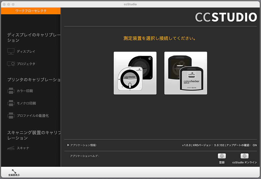Select the プロジェクタ projector icon
The height and width of the screenshot is (179, 261).
11,64
